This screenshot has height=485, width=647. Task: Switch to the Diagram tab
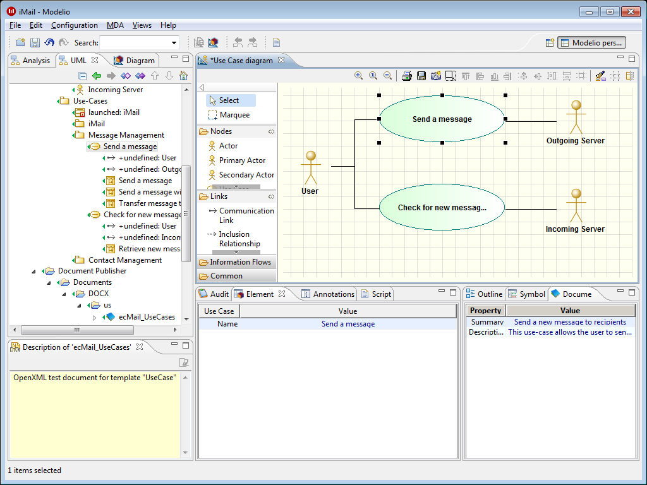click(135, 61)
